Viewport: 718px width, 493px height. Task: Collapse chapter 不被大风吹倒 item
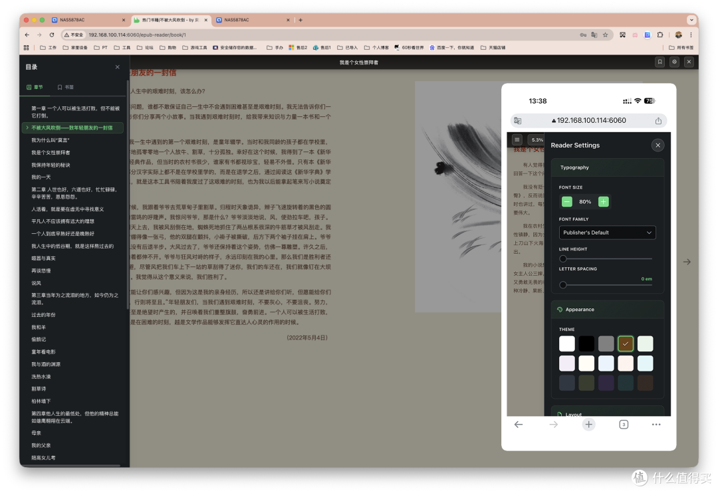[x=27, y=128]
